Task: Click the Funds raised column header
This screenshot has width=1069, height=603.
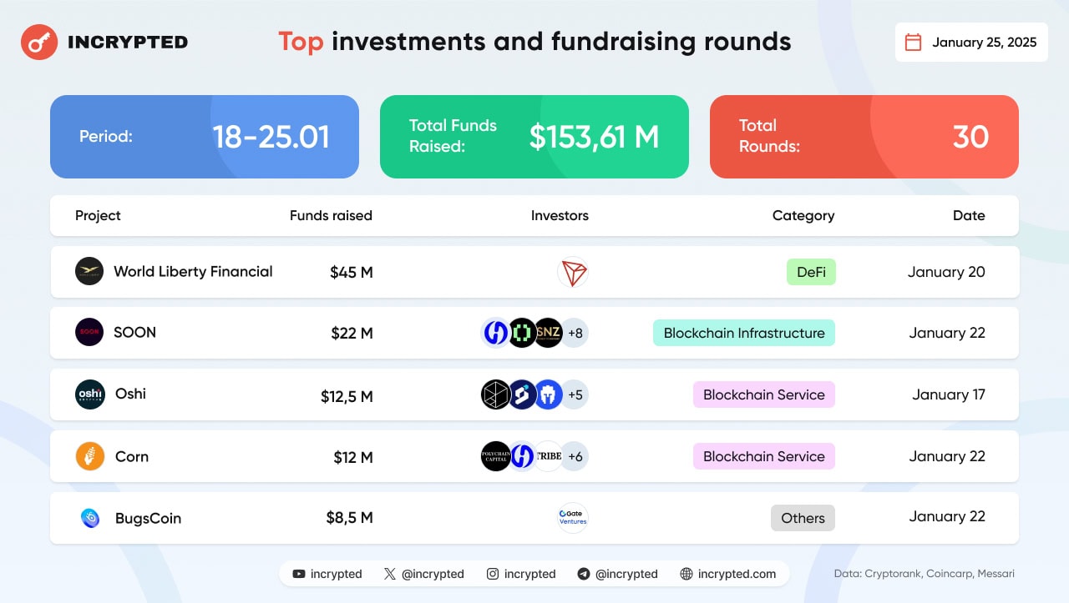Action: [x=331, y=215]
